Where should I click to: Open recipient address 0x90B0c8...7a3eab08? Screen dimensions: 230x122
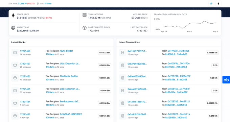tap(176, 54)
